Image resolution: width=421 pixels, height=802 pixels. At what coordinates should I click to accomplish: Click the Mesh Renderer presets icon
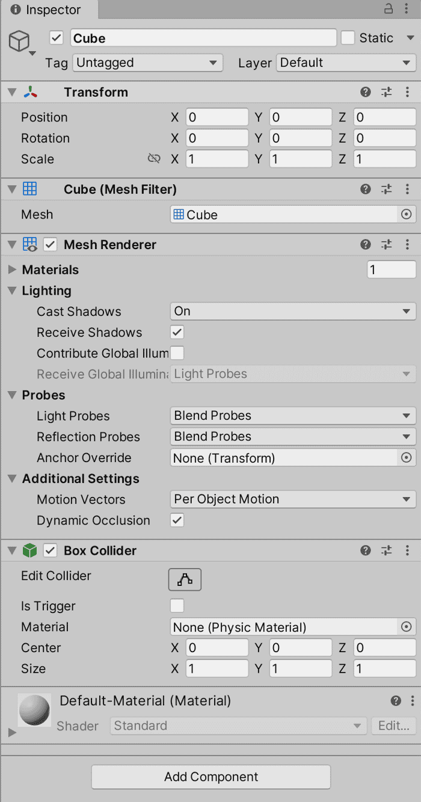(387, 244)
